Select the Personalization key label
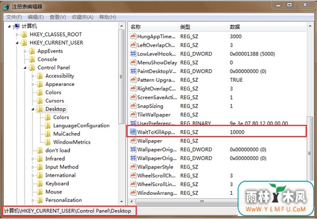The image size is (317, 219). coord(64,200)
